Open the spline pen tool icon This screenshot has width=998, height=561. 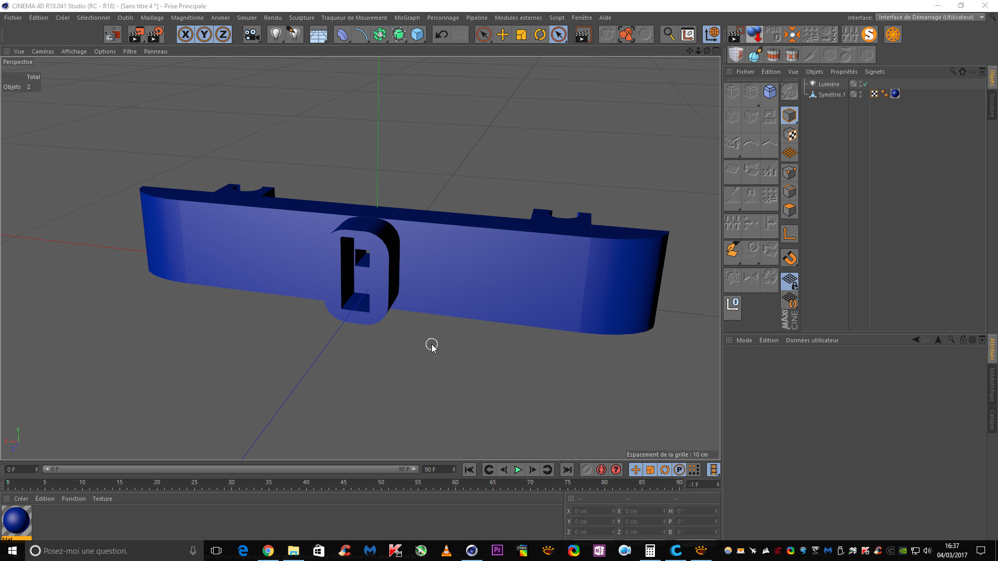(x=361, y=35)
